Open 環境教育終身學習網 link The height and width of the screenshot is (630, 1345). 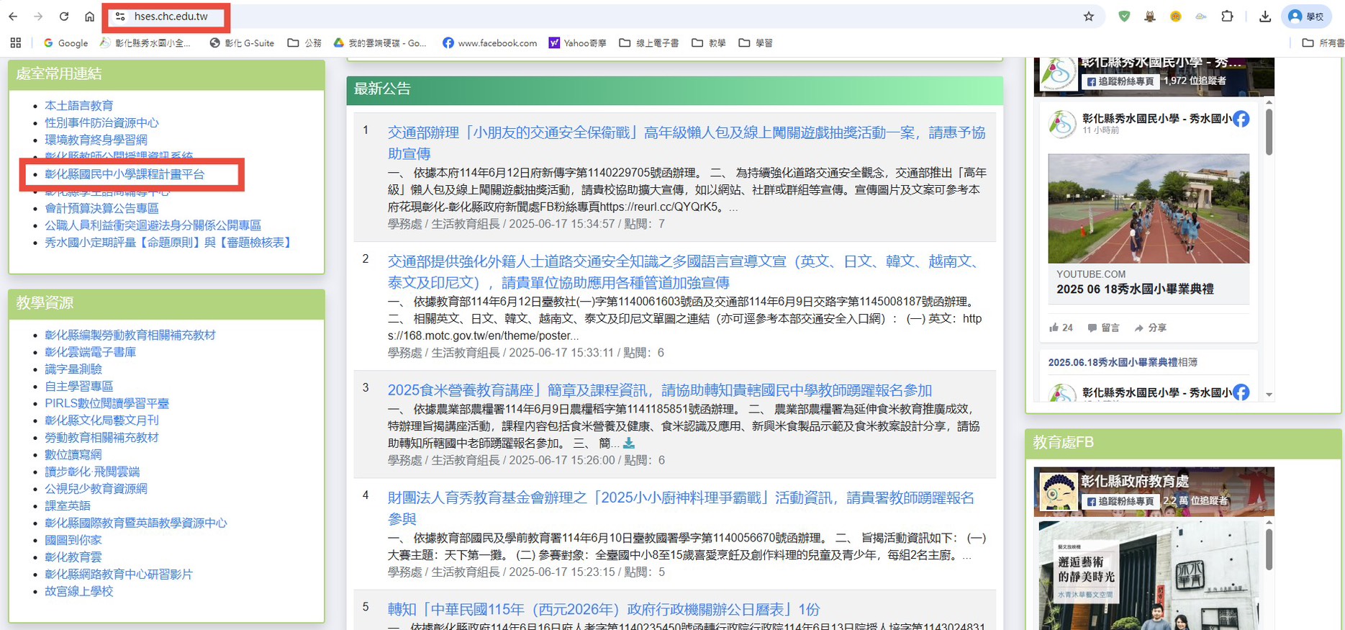[x=96, y=140]
